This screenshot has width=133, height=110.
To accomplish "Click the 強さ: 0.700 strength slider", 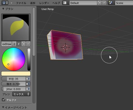I will [x=14, y=84].
